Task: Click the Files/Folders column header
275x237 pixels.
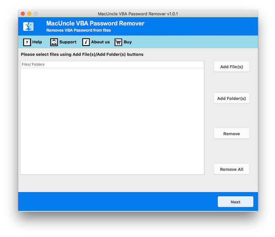Action: tap(112, 64)
